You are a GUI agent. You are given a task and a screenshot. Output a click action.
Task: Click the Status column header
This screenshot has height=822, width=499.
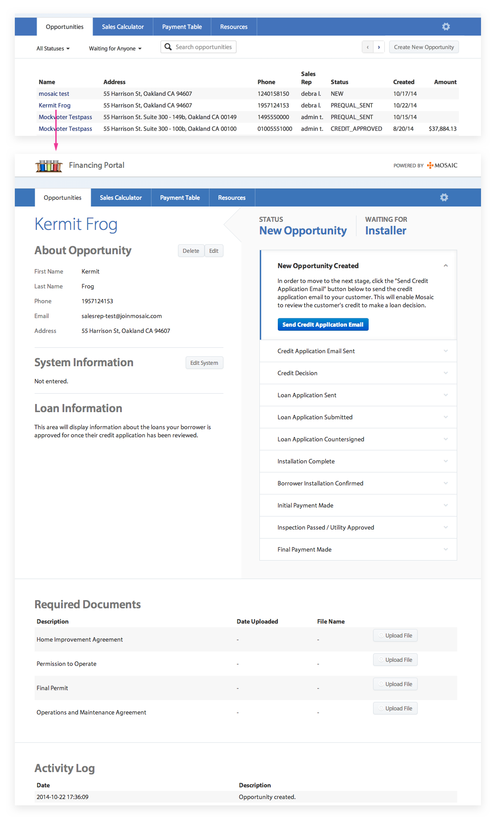pyautogui.click(x=339, y=82)
